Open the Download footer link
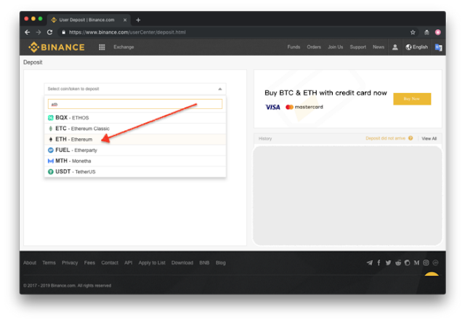The image size is (465, 322). pyautogui.click(x=182, y=263)
